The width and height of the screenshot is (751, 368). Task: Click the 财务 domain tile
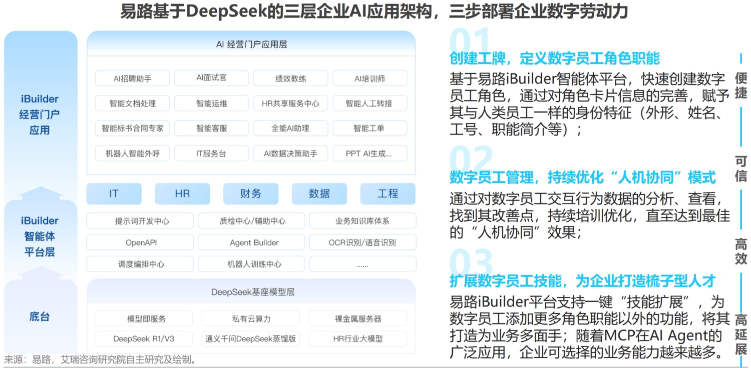[251, 193]
